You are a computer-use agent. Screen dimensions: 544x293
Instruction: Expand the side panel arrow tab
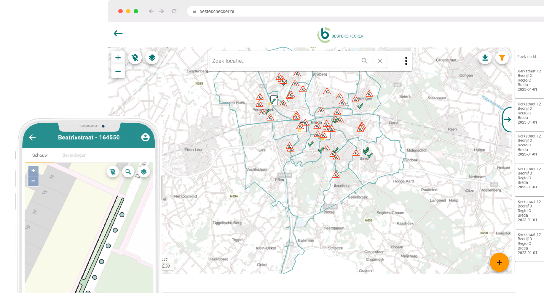click(507, 119)
